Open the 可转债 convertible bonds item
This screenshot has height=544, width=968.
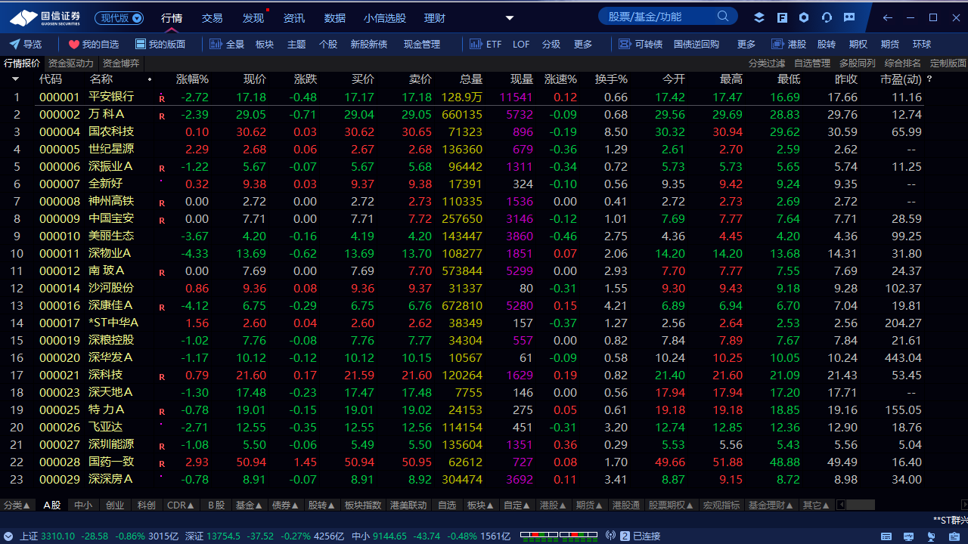click(x=641, y=45)
